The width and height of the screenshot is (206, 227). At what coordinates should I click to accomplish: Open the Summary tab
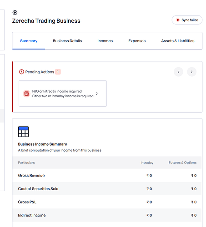29,41
